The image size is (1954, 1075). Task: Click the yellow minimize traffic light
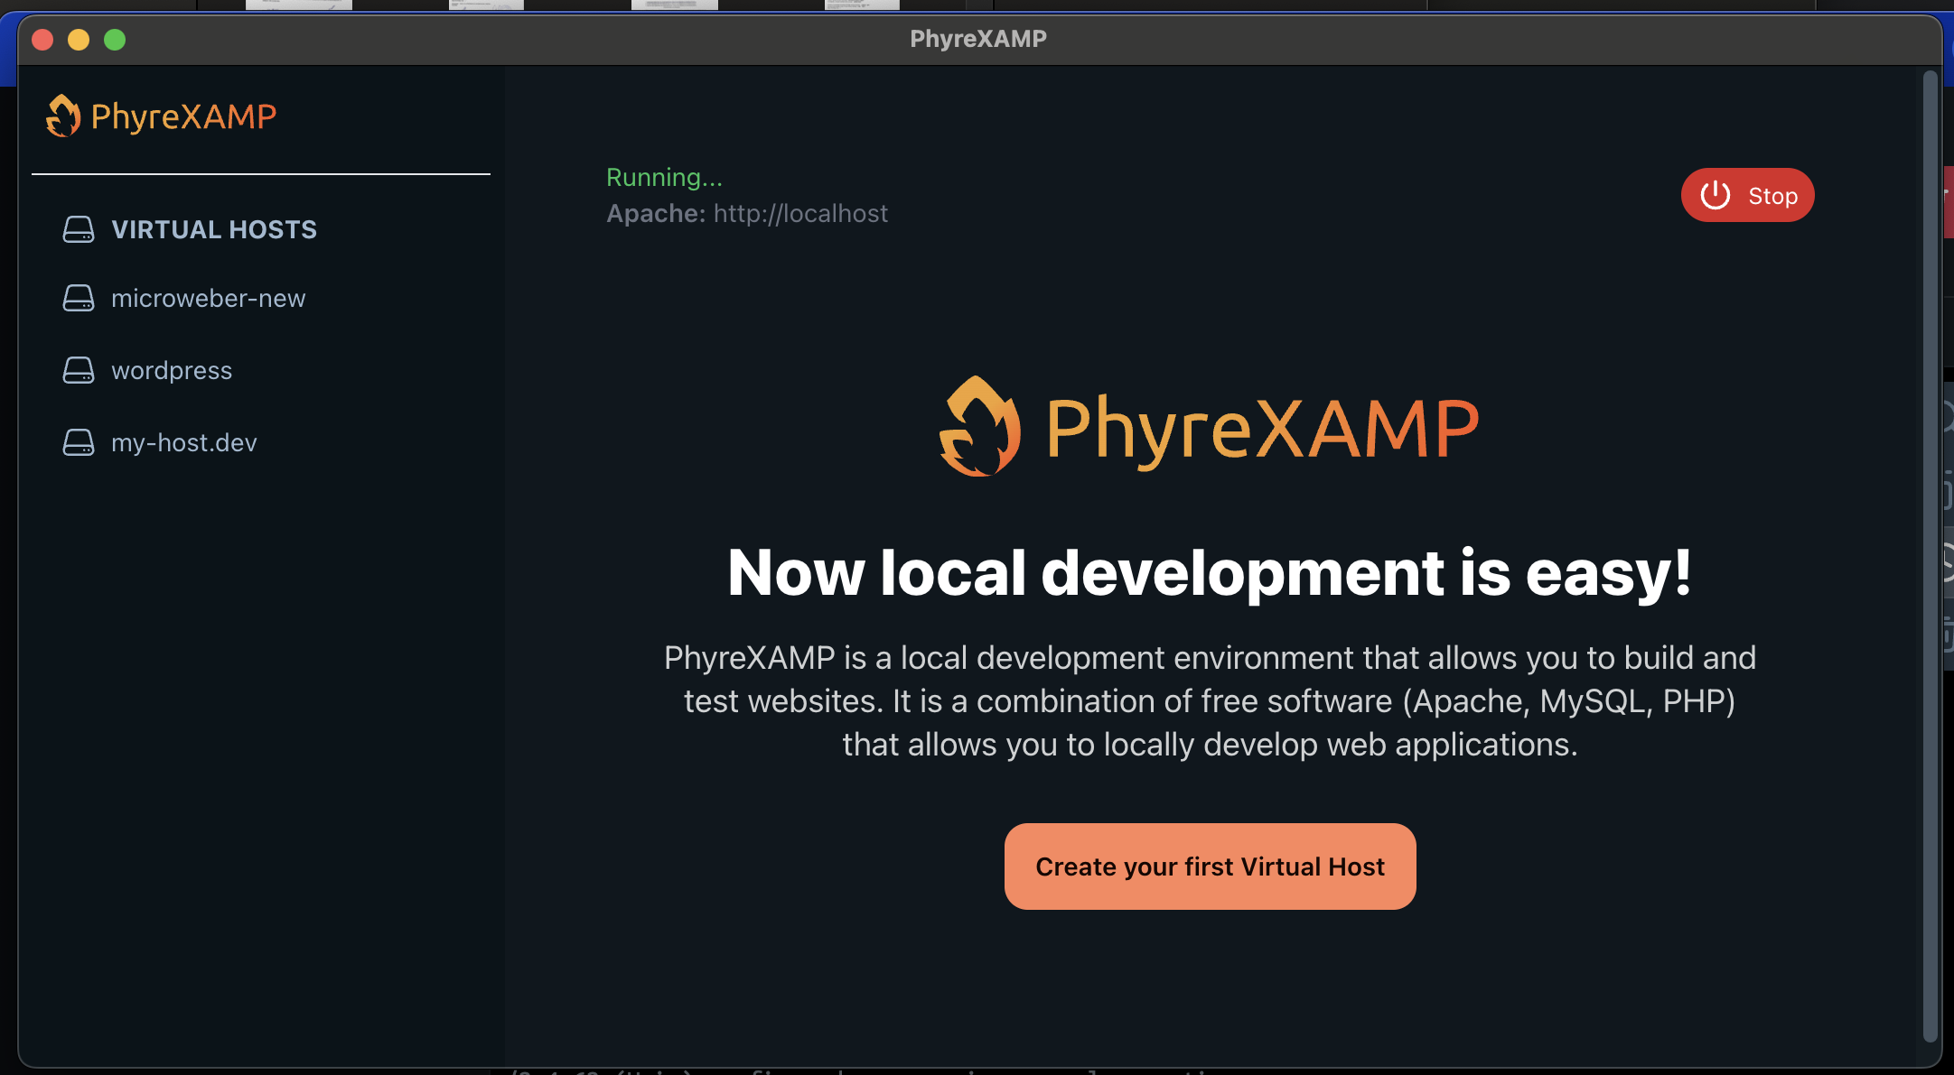(x=79, y=39)
